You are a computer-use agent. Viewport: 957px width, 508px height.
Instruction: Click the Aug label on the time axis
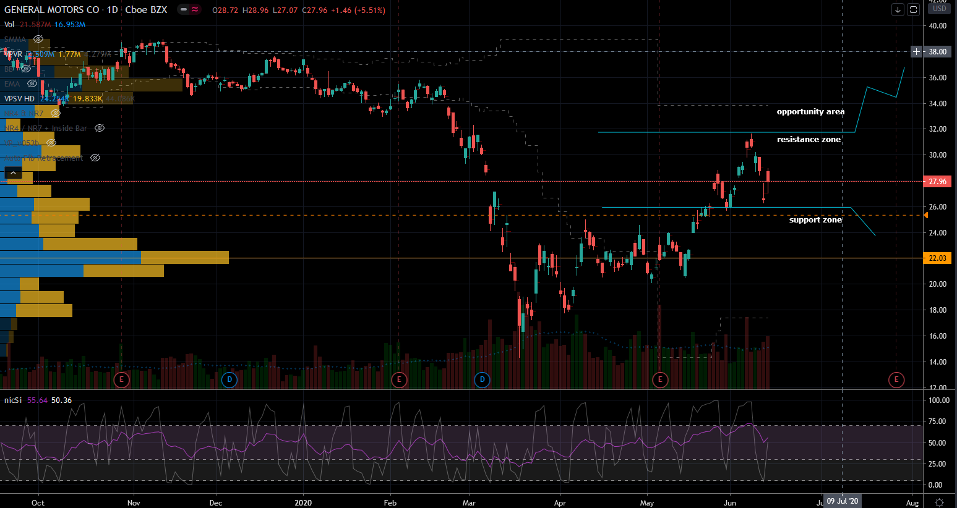[x=912, y=503]
